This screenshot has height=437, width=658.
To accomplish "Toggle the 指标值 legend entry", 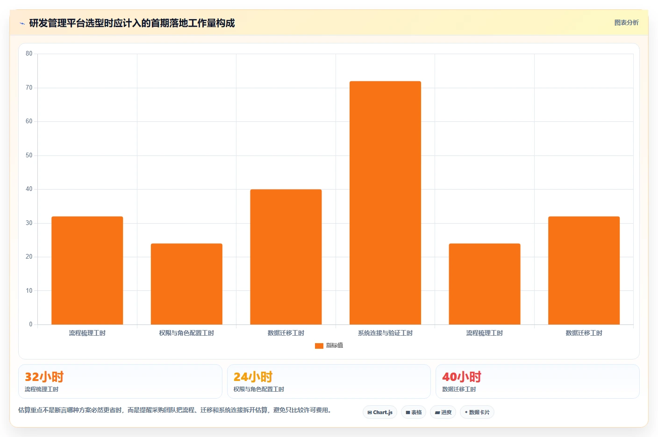I will pos(329,345).
